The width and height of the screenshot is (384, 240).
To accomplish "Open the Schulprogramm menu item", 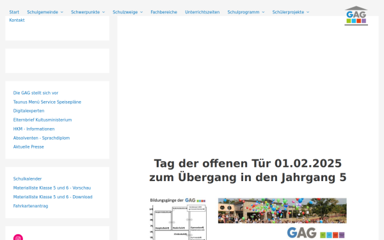I will [243, 12].
